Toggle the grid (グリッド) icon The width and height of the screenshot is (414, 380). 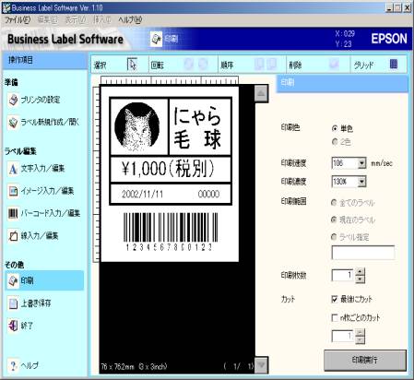(x=394, y=65)
